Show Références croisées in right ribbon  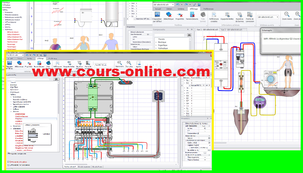click(x=214, y=15)
